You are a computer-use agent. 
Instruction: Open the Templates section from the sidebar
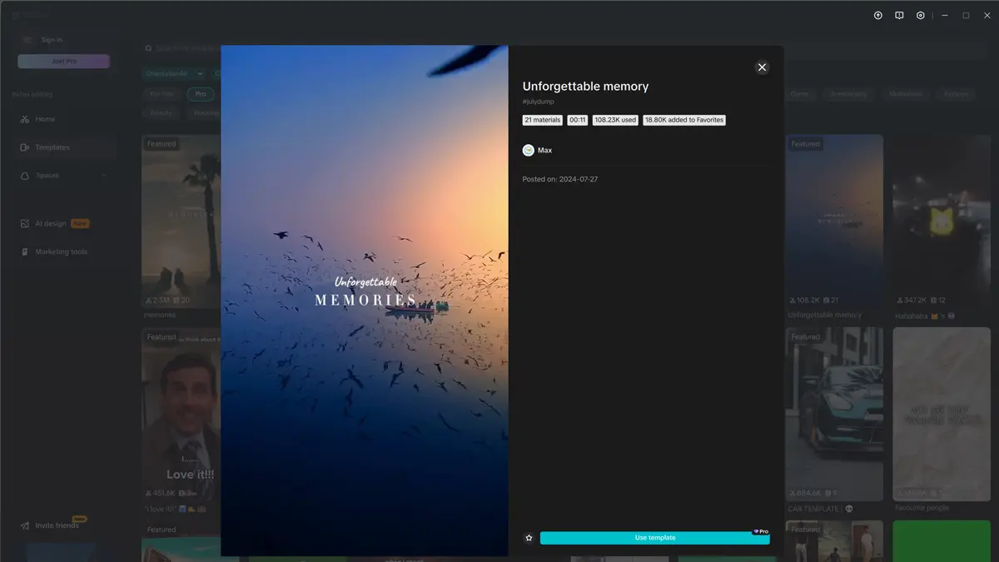pos(50,147)
